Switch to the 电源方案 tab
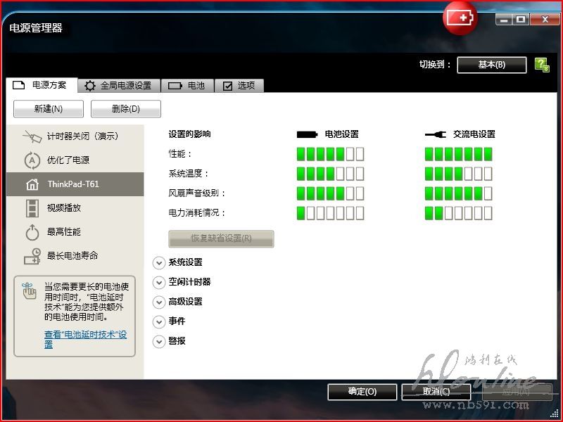This screenshot has height=422, width=563. 42,85
